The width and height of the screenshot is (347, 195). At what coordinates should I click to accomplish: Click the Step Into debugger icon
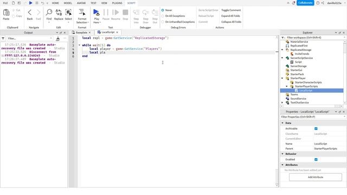136,12
